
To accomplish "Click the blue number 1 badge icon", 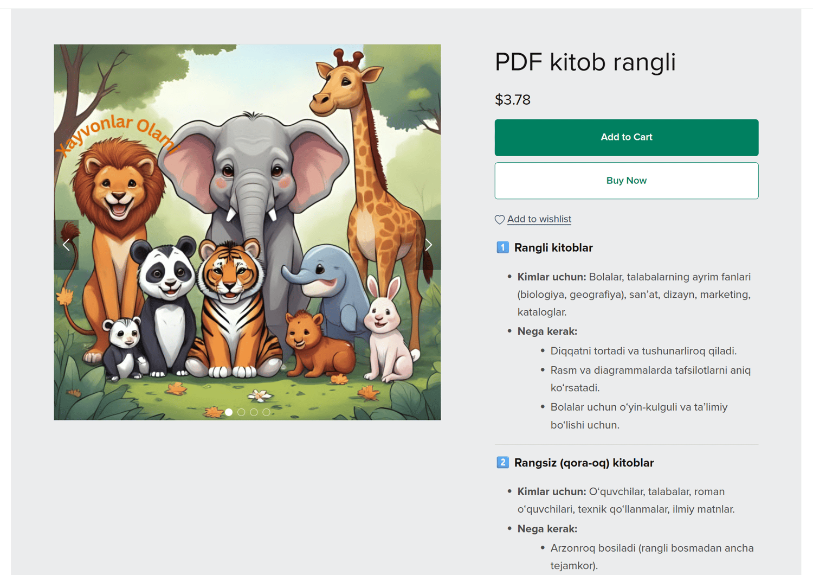I will [x=502, y=247].
